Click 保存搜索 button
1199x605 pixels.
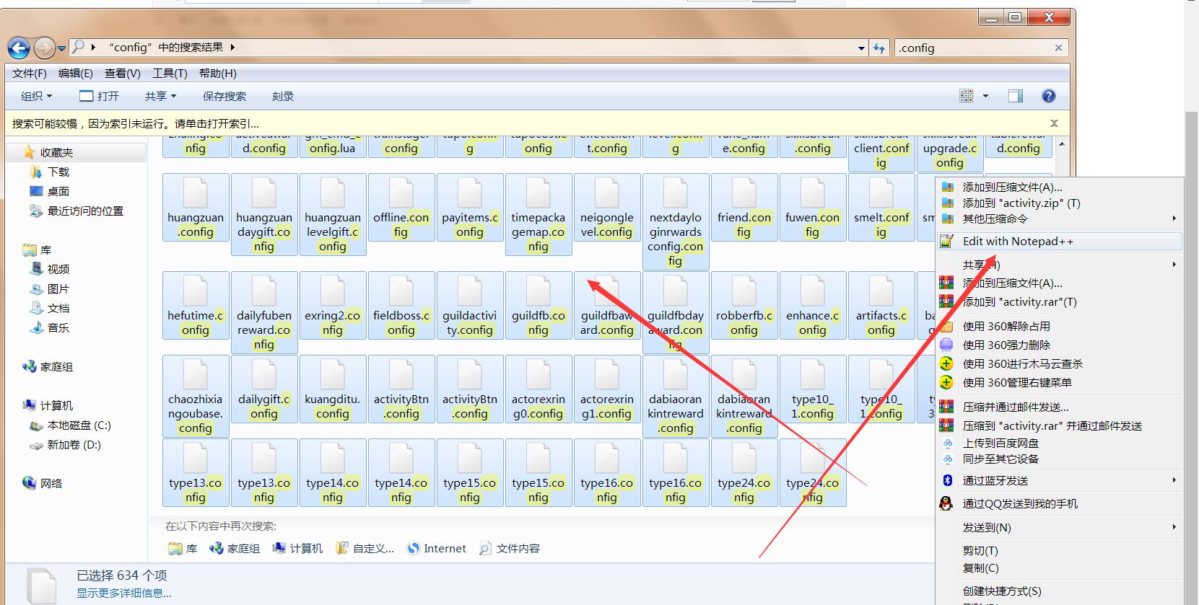224,97
